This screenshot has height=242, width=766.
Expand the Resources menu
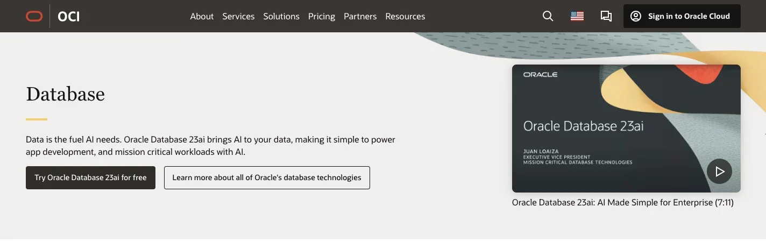[x=405, y=16]
